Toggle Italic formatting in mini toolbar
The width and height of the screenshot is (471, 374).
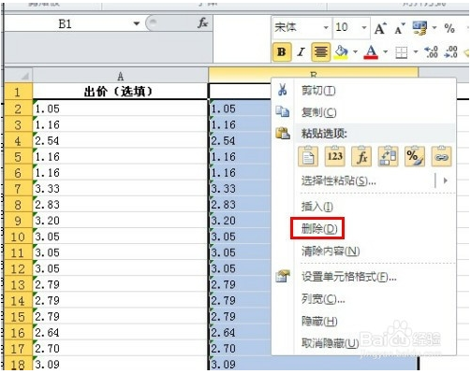point(301,51)
